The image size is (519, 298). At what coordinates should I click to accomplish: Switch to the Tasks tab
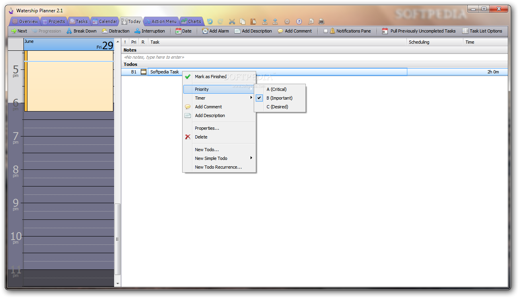click(79, 21)
